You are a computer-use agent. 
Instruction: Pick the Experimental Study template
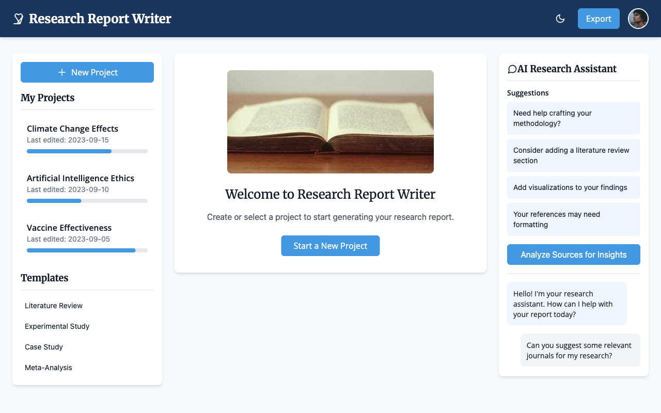(57, 326)
